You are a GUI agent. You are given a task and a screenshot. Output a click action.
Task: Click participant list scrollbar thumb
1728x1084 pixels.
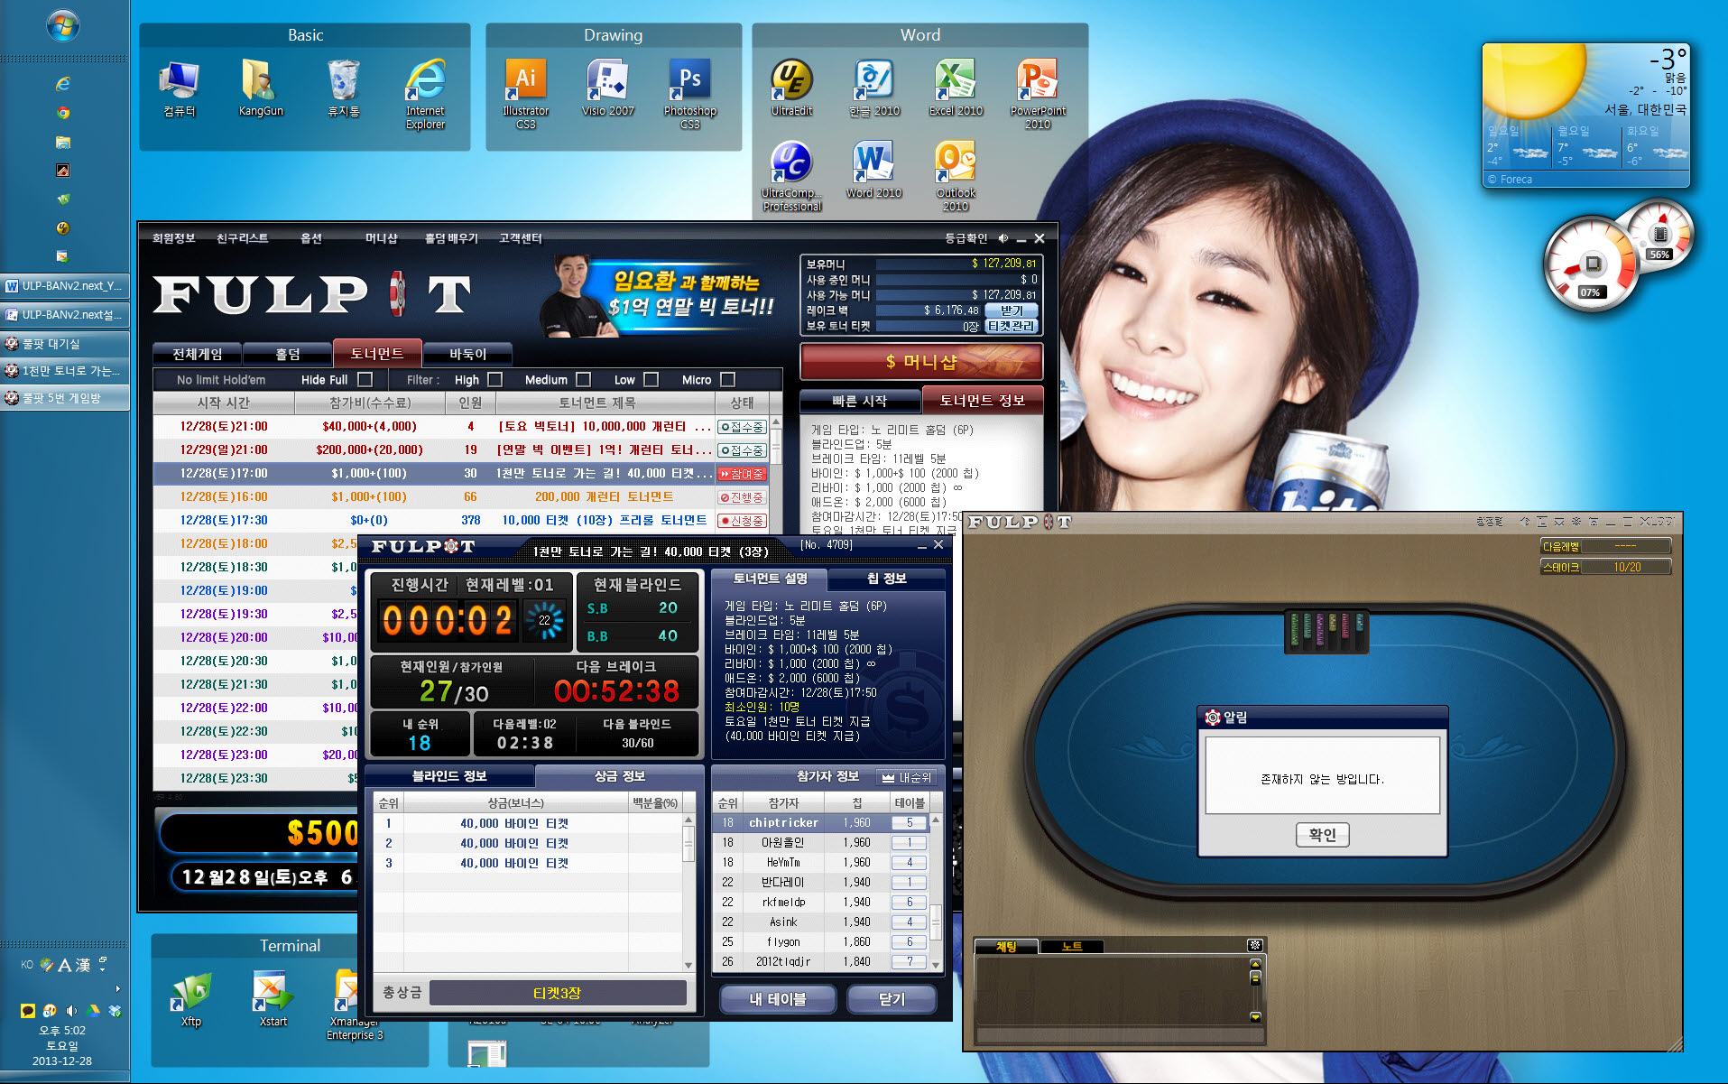(x=936, y=922)
